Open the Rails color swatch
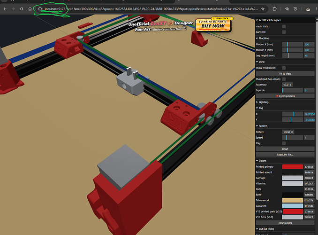The width and height of the screenshot is (318, 235). (293, 189)
